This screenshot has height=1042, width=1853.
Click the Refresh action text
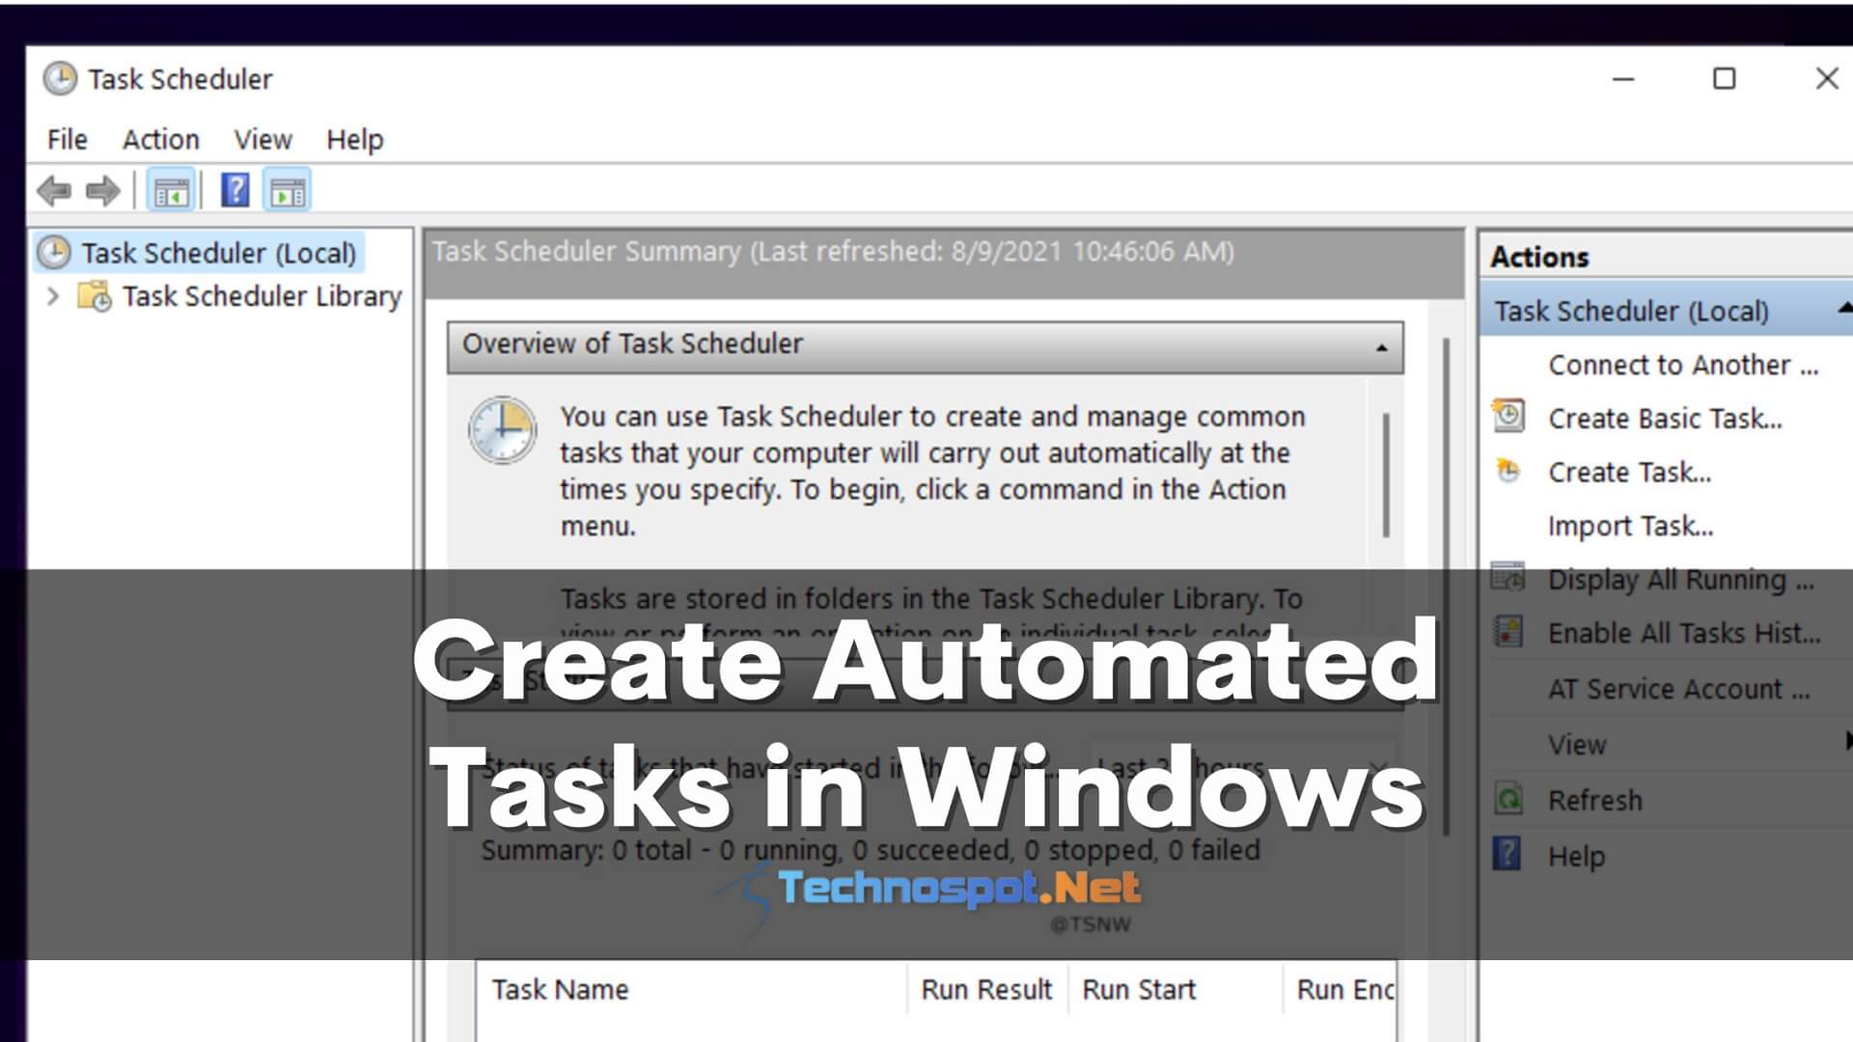pos(1594,800)
